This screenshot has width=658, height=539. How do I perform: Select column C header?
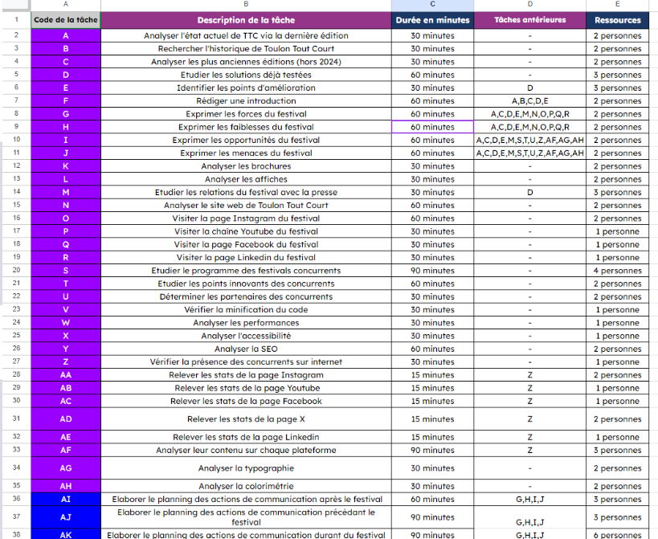click(433, 4)
